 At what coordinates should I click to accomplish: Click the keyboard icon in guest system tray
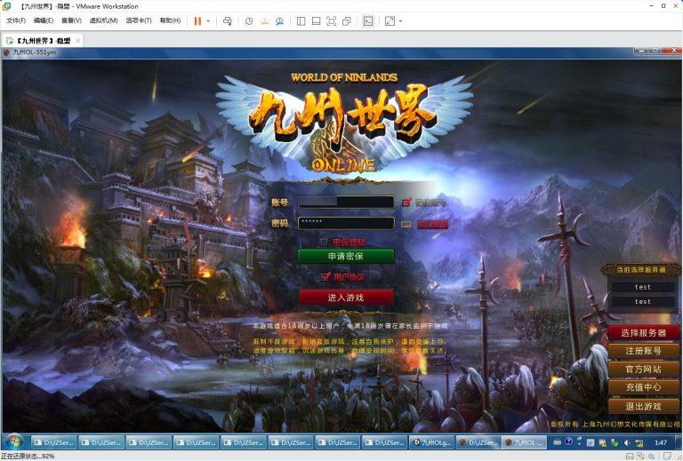point(557,442)
